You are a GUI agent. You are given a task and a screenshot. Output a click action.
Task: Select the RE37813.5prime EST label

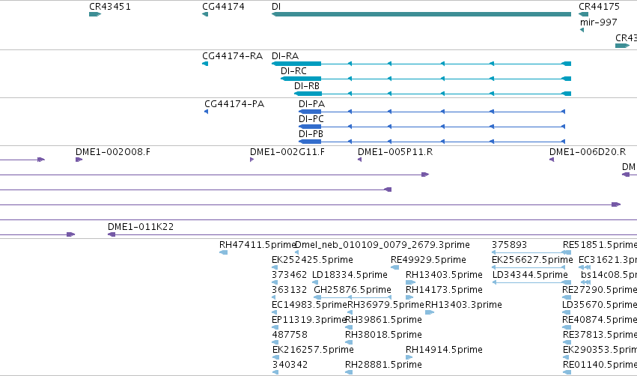coord(600,335)
